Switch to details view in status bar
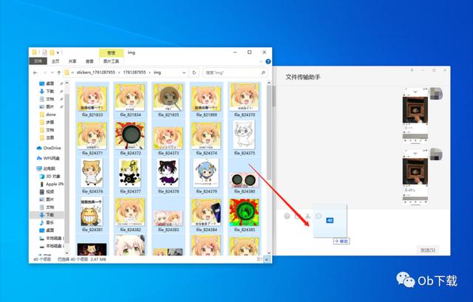The image size is (473, 302). 259,259
